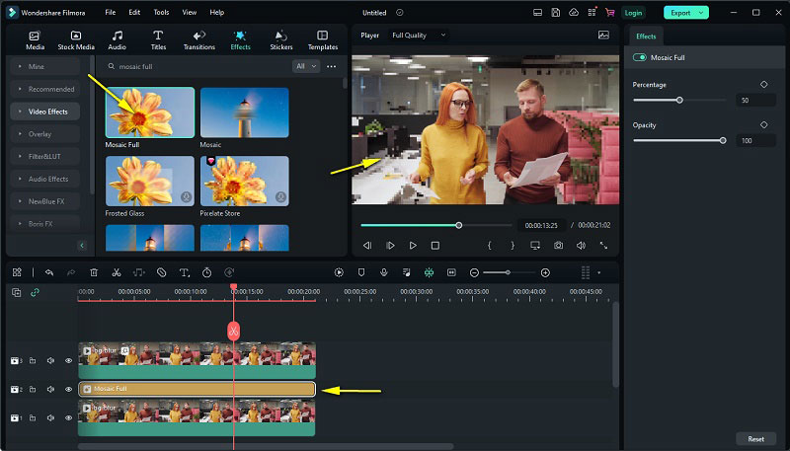
Task: Toggle visibility of track 3
Action: [68, 360]
